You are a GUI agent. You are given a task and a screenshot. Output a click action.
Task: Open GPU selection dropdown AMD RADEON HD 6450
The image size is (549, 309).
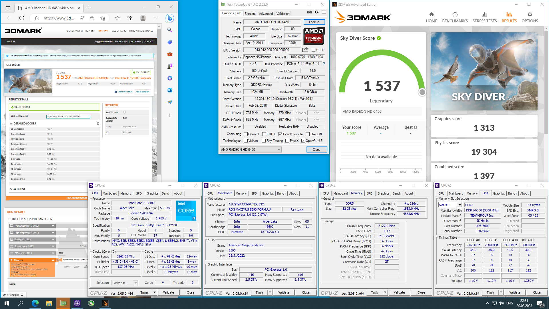pyautogui.click(x=250, y=150)
